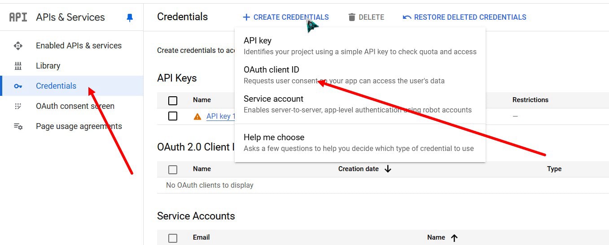This screenshot has width=609, height=245.
Task: Choose Service account menu option
Action: pyautogui.click(x=360, y=104)
